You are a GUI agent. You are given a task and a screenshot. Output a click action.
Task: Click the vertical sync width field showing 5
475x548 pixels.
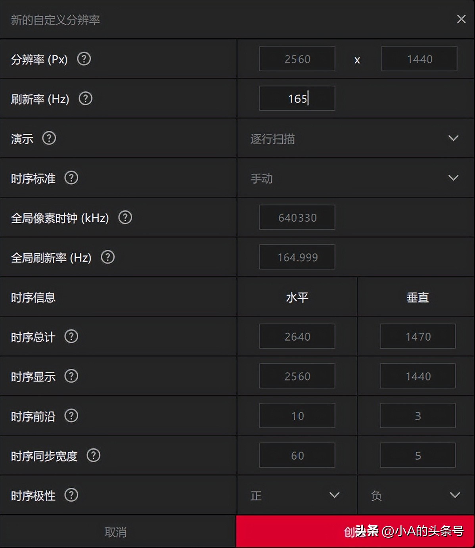(x=418, y=455)
